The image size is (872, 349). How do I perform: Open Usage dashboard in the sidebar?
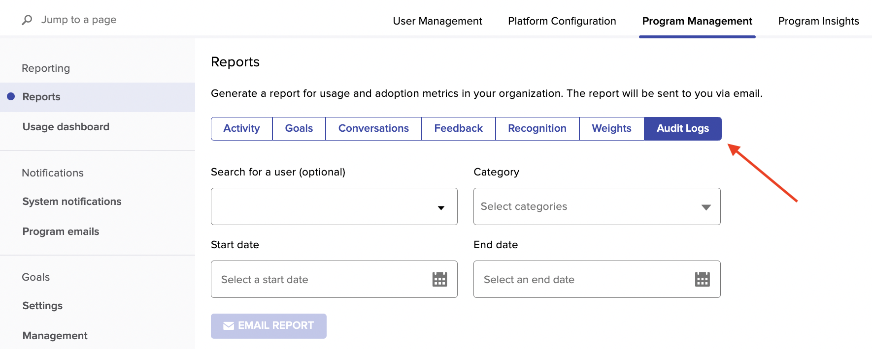click(66, 127)
